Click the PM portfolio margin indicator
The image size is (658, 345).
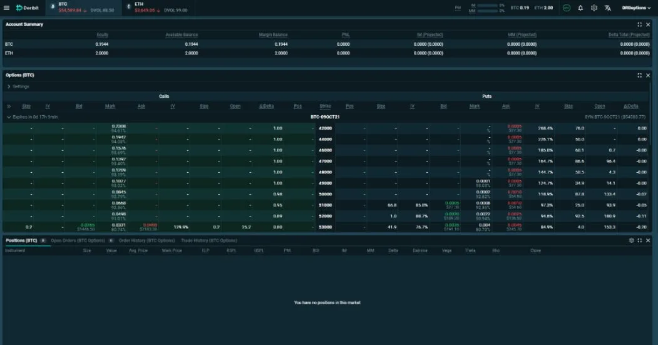click(x=458, y=8)
